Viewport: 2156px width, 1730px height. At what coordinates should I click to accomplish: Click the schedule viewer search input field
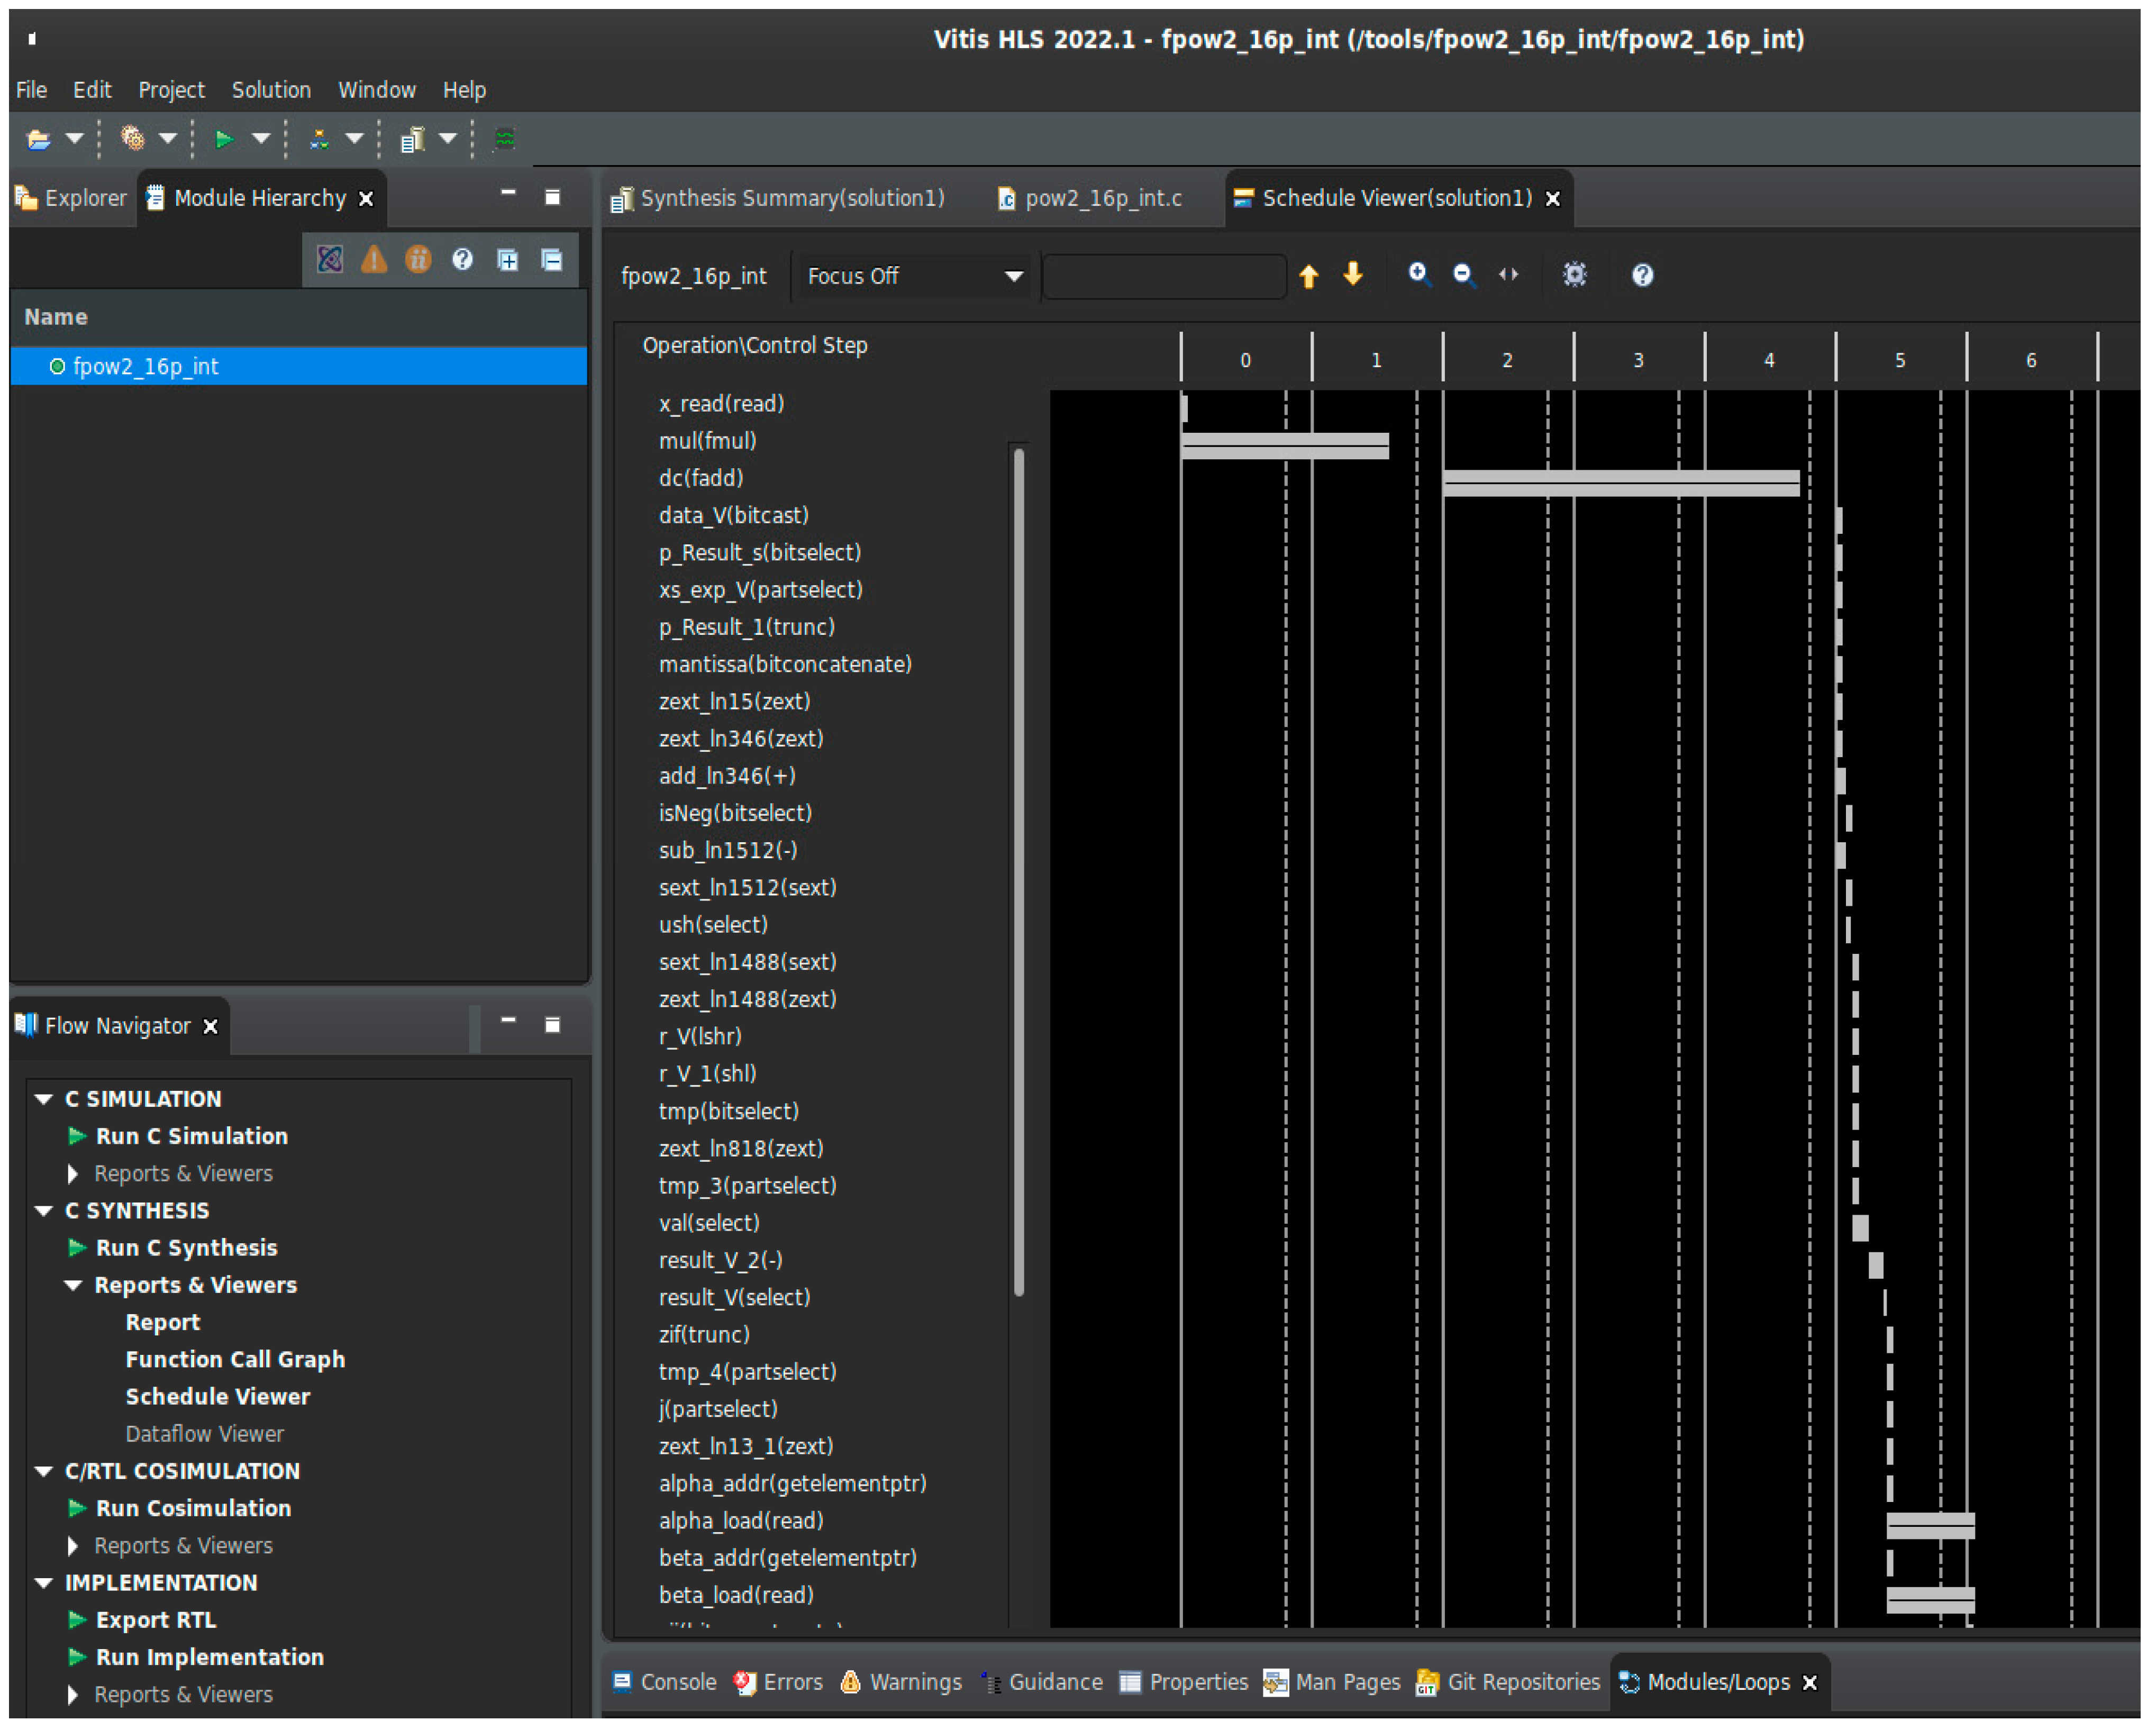tap(1164, 276)
